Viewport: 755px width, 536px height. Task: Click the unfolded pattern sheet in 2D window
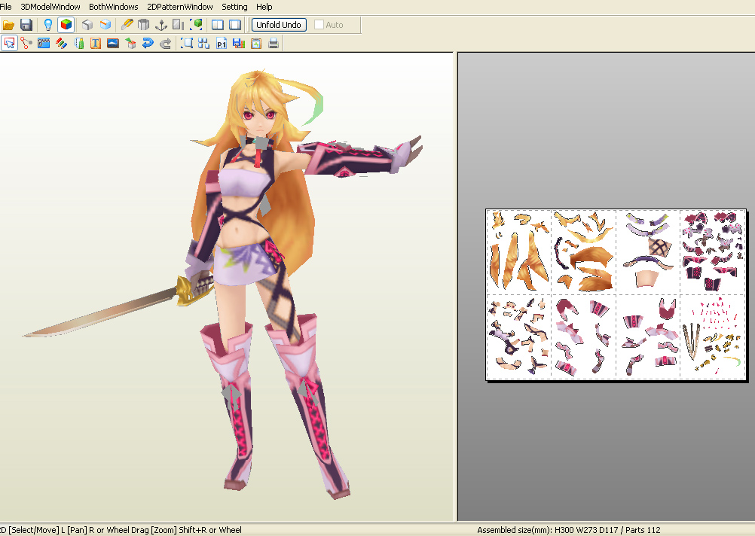(616, 294)
